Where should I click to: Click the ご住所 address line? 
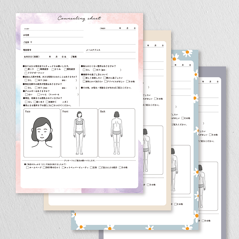click(x=79, y=42)
